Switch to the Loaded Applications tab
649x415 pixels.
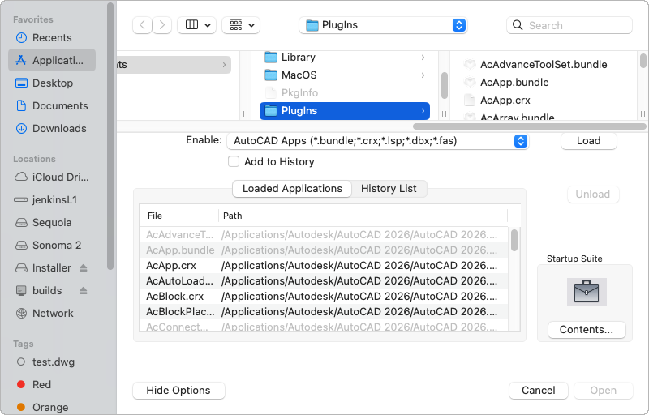[292, 189]
